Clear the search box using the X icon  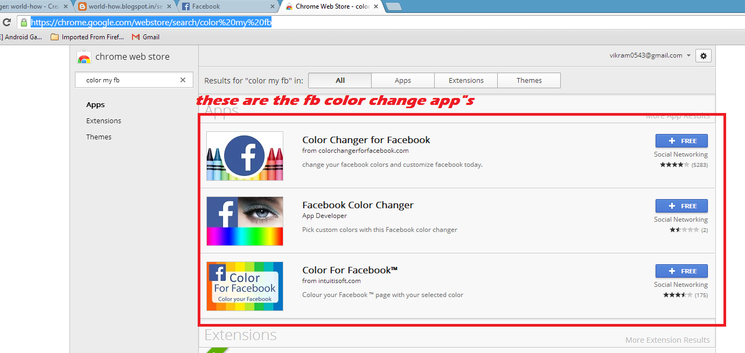tap(183, 79)
